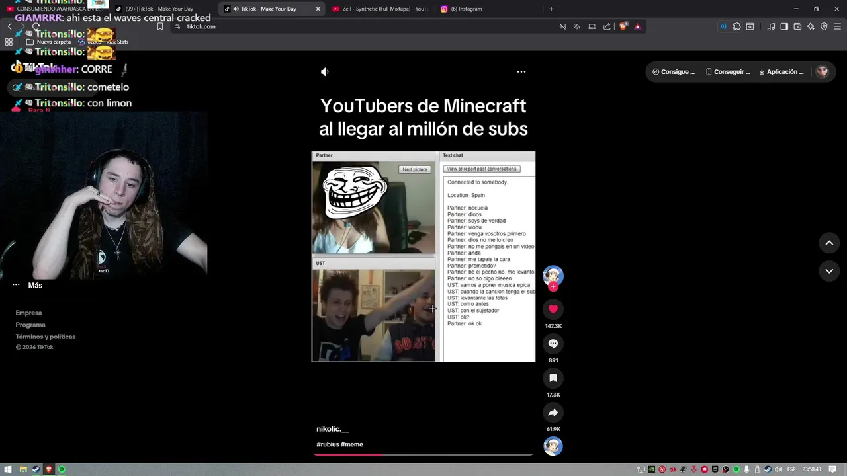Open Windows Start menu
Screen dimensions: 847x476
(x=8, y=469)
